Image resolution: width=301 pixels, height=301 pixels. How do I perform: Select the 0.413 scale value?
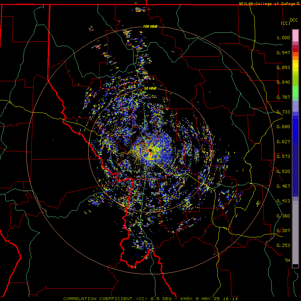(x=283, y=201)
